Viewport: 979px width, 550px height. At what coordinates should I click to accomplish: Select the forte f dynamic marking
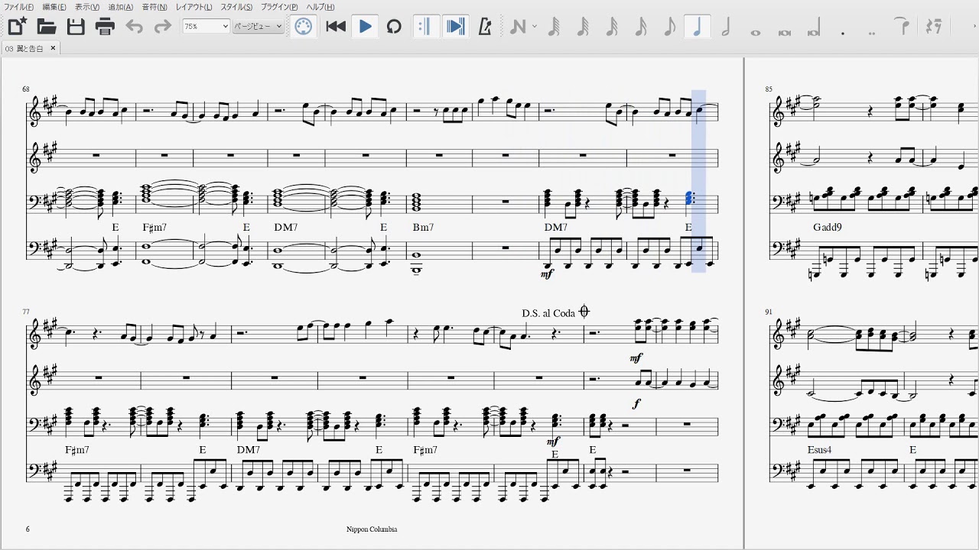tap(636, 403)
